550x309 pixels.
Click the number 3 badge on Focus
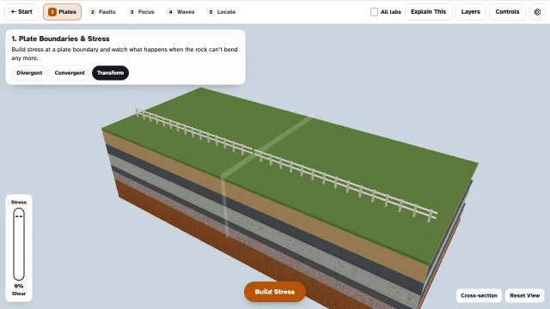(131, 12)
